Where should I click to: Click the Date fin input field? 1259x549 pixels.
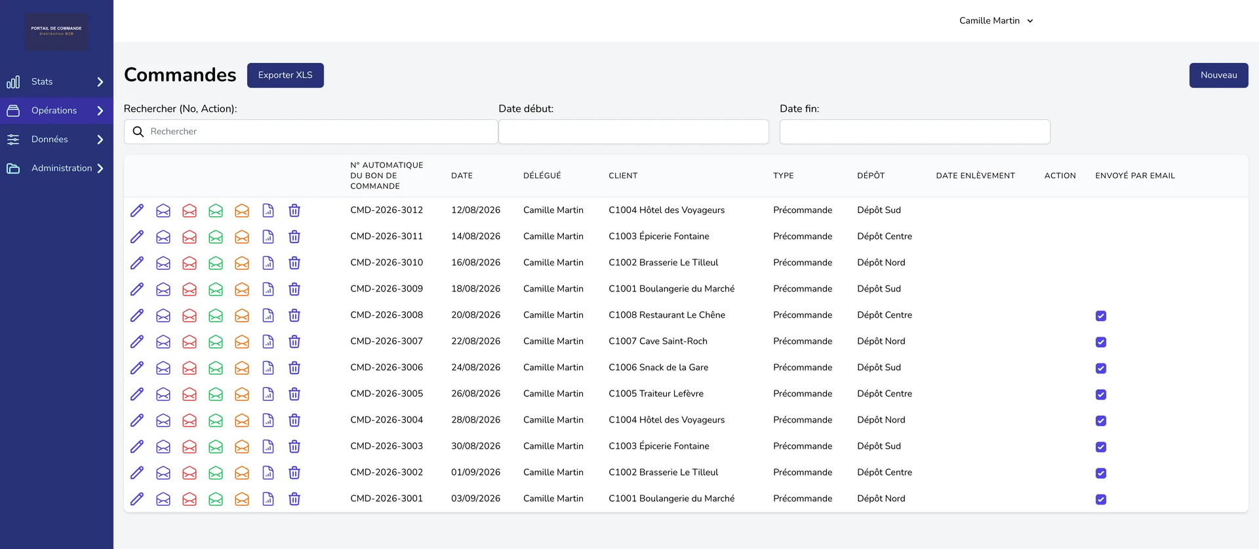pyautogui.click(x=915, y=132)
